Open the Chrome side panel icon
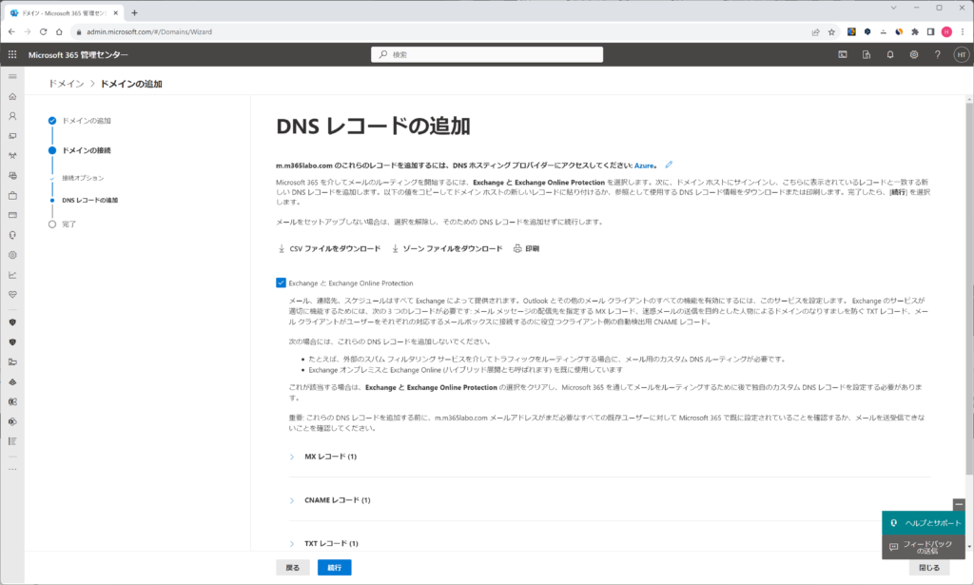Viewport: 974px width, 585px height. coord(930,31)
